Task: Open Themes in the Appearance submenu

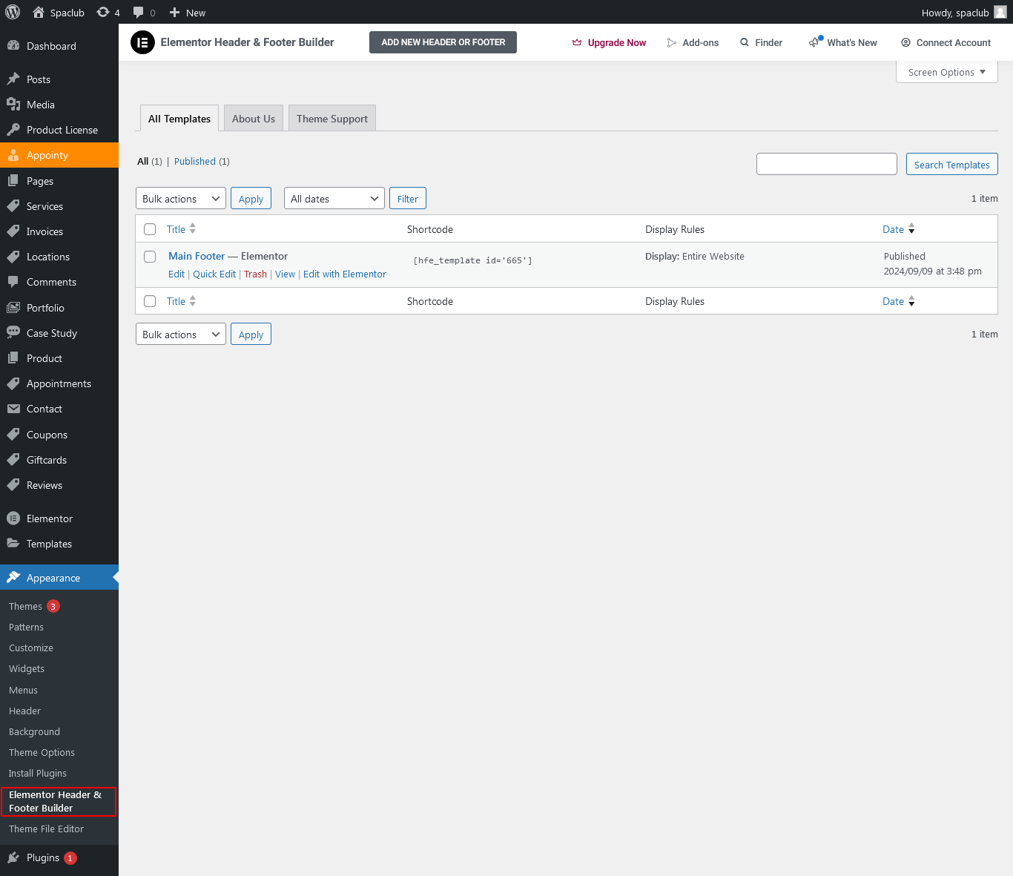Action: tap(25, 606)
